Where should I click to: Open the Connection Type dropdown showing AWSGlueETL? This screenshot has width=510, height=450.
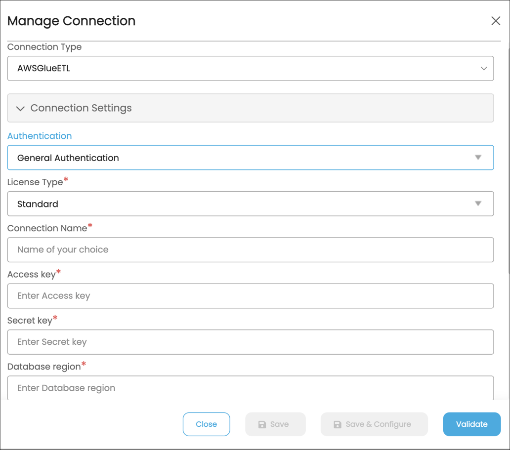click(251, 68)
